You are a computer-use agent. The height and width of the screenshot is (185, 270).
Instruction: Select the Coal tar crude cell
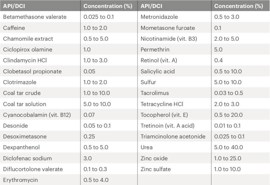tap(22, 93)
